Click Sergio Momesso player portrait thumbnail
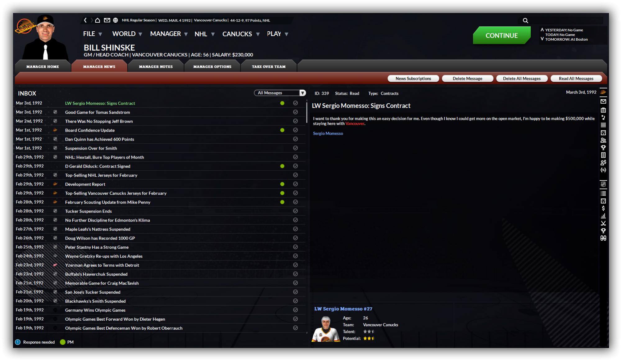Viewport: 622px width, 361px height. (x=326, y=329)
